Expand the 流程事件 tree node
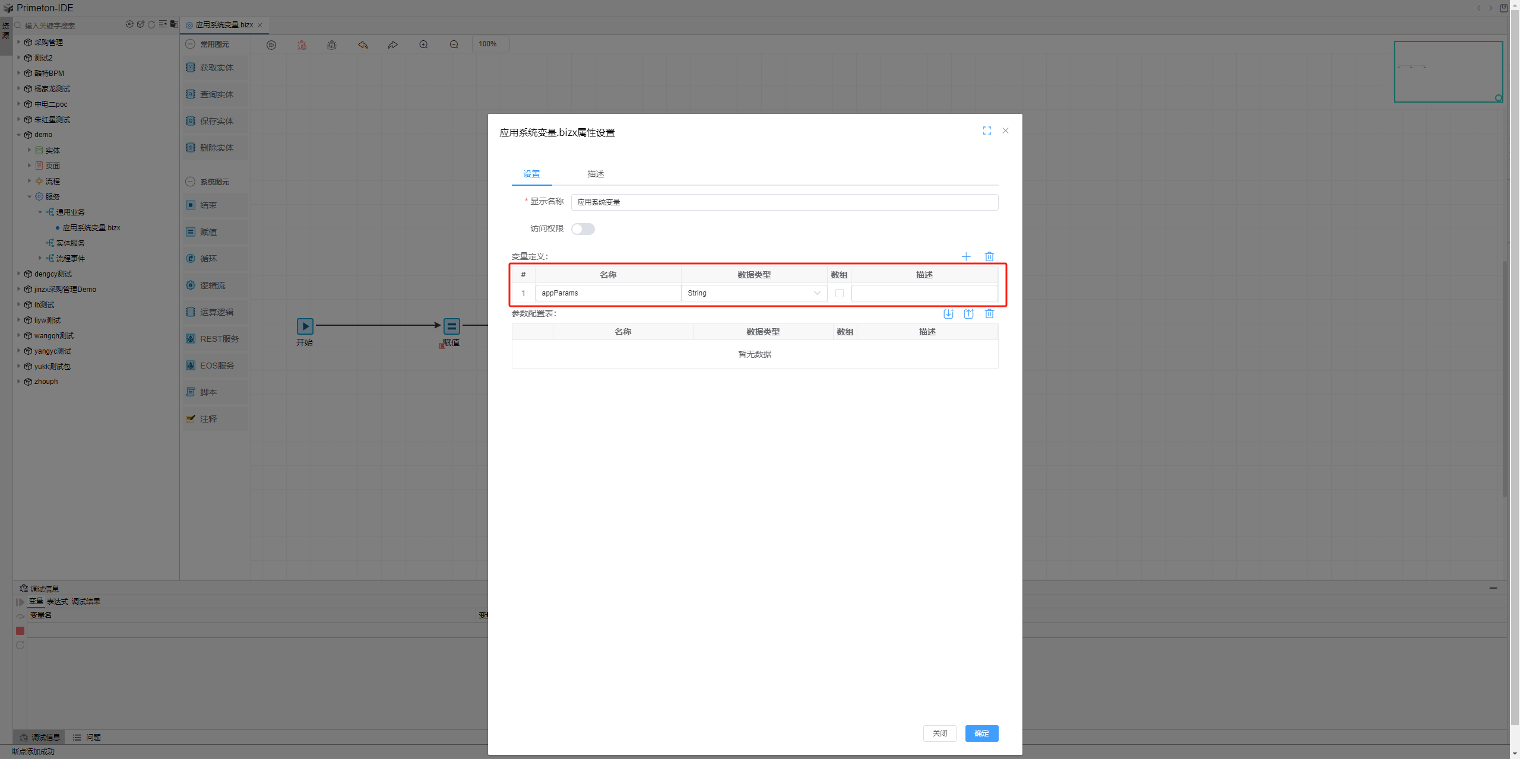Image resolution: width=1520 pixels, height=759 pixels. pyautogui.click(x=40, y=258)
